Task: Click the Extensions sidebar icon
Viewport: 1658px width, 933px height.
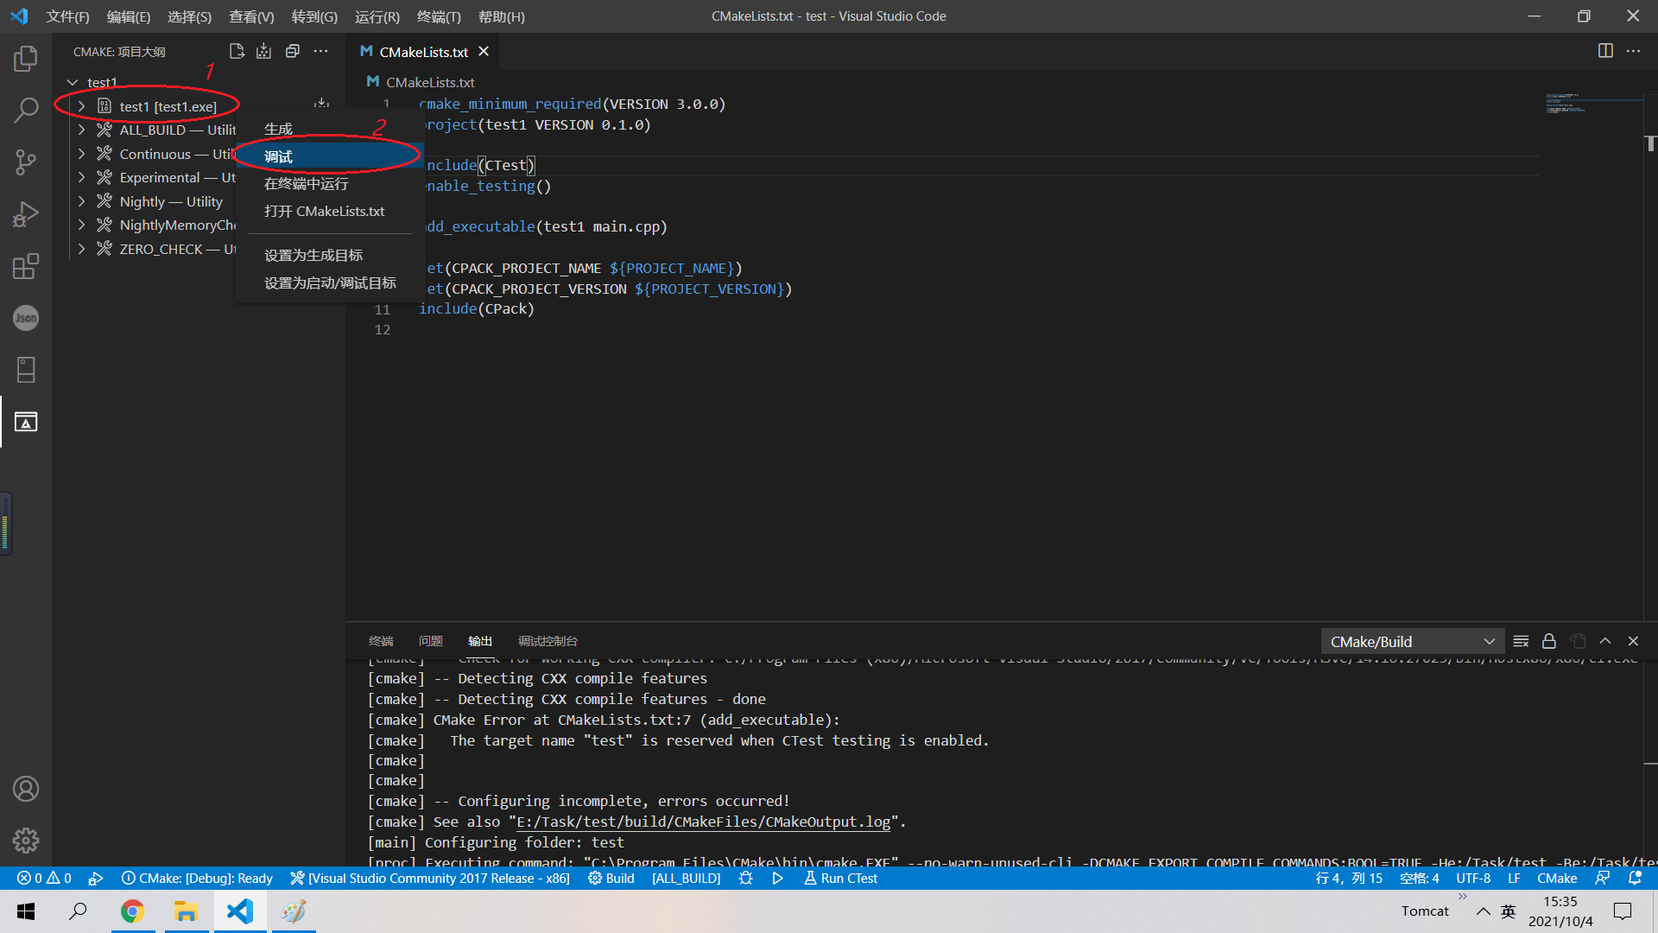Action: pyautogui.click(x=26, y=266)
